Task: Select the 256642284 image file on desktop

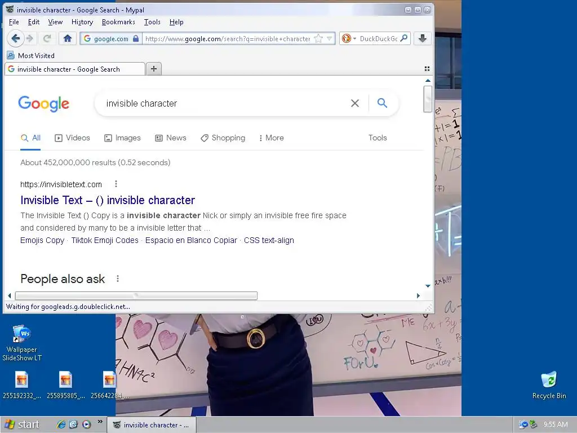Action: point(110,385)
